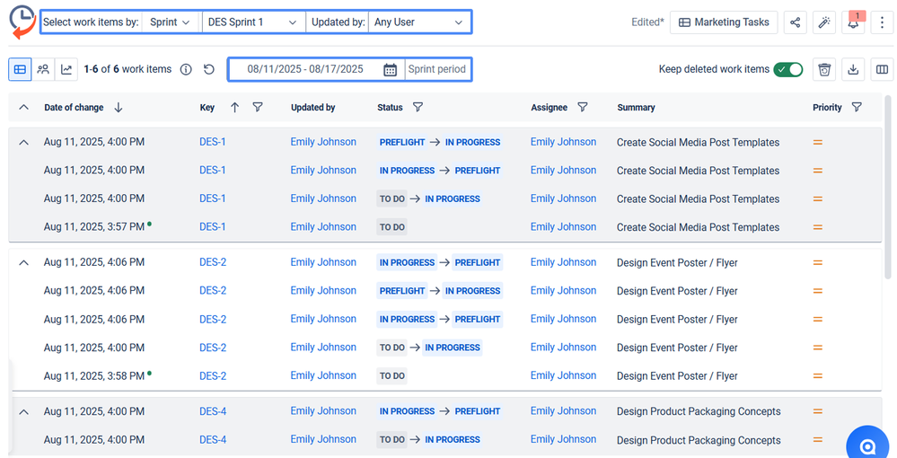Click the app clock logo icon

22,22
